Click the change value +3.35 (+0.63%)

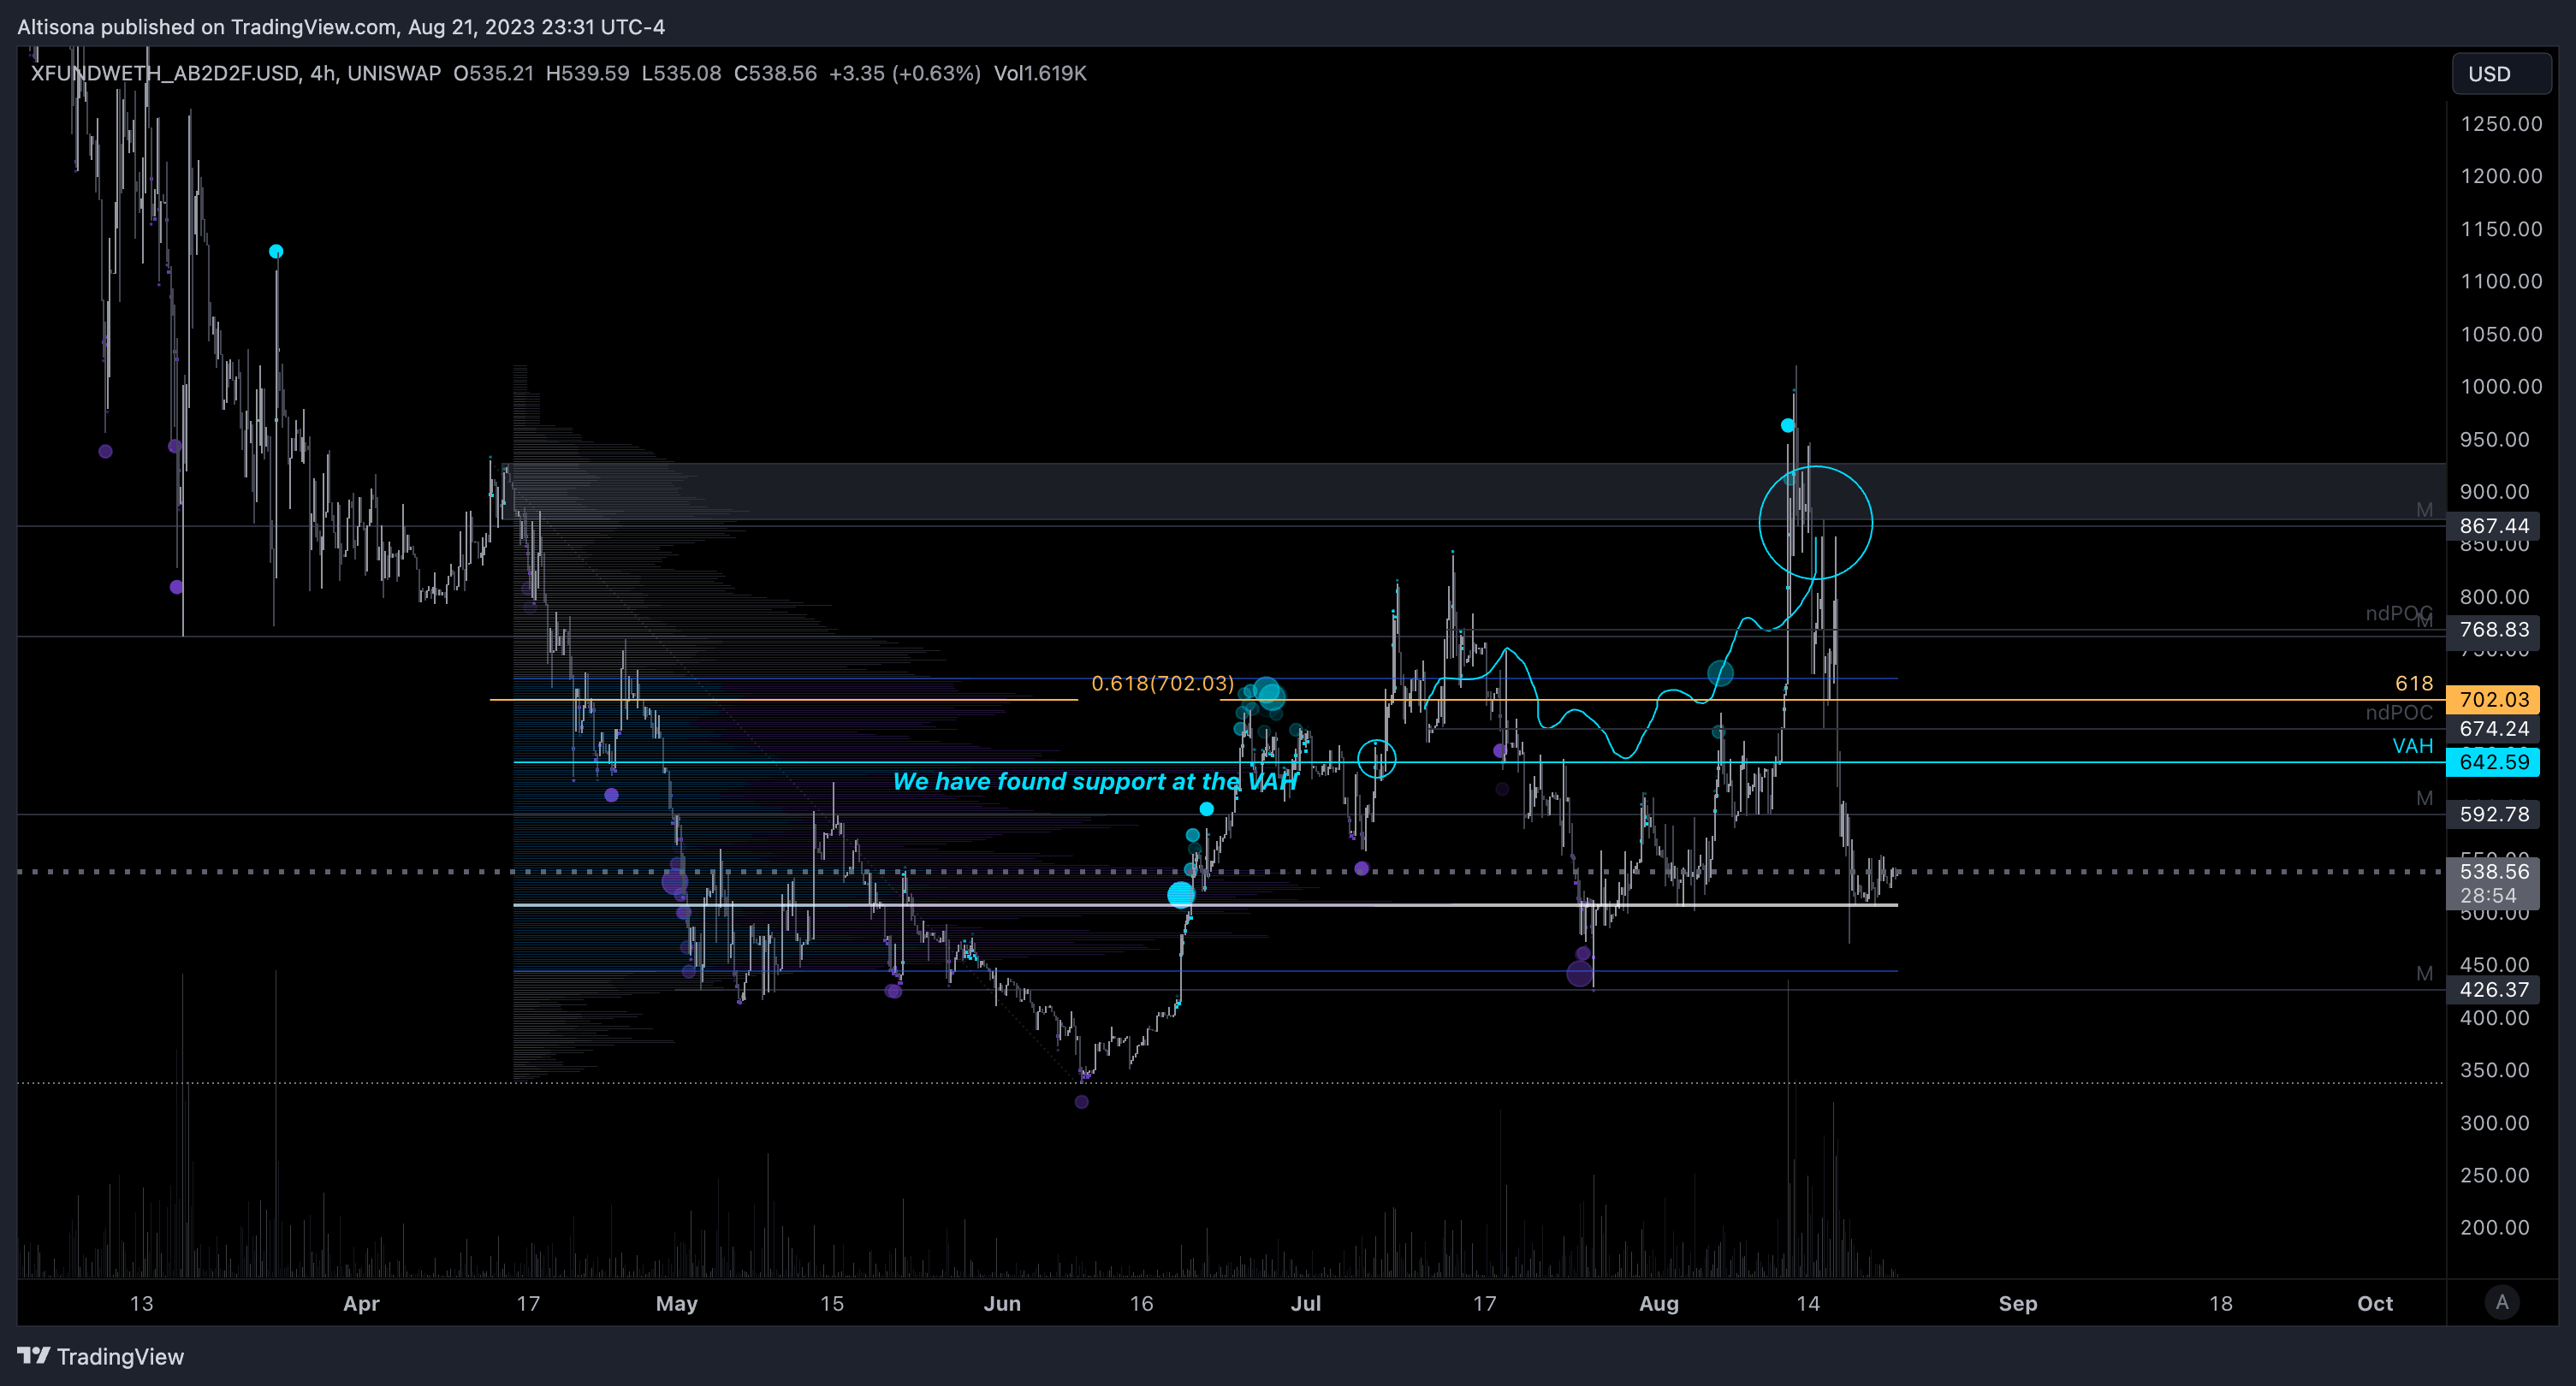[x=905, y=73]
